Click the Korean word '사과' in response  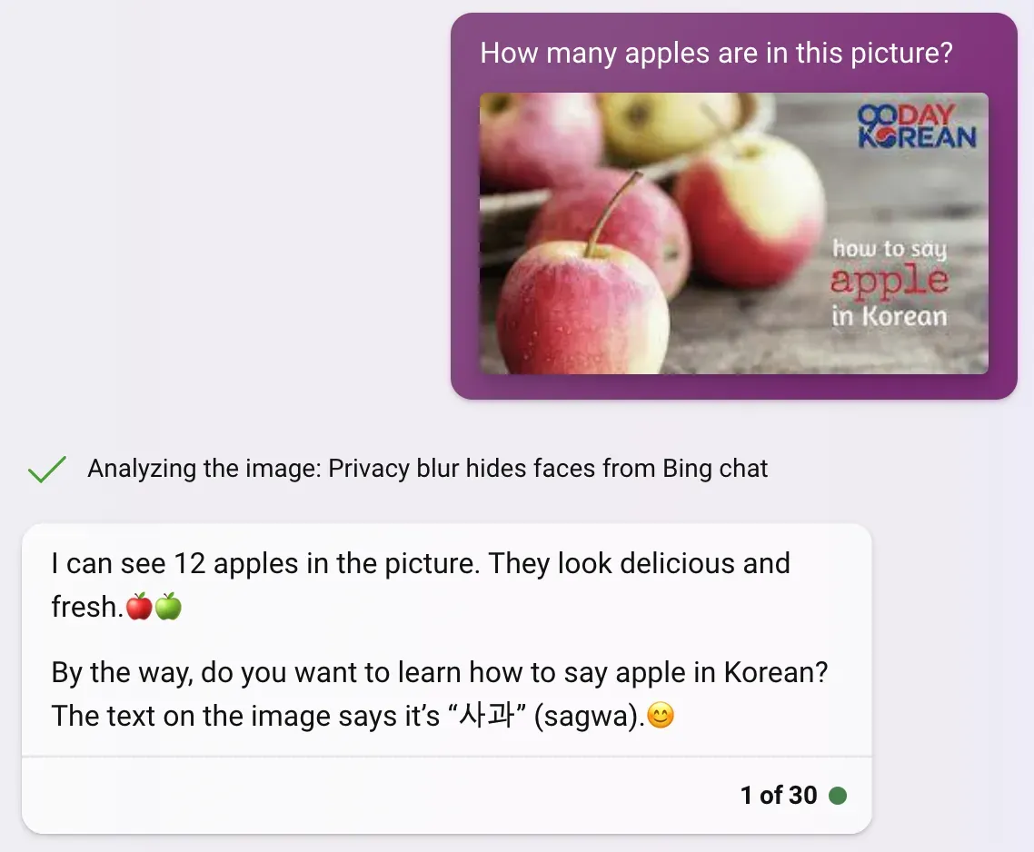tap(487, 716)
